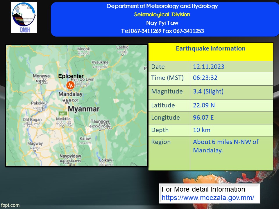This screenshot has width=279, height=209.
Task: Select the time value 06:23:32
Action: click(205, 78)
